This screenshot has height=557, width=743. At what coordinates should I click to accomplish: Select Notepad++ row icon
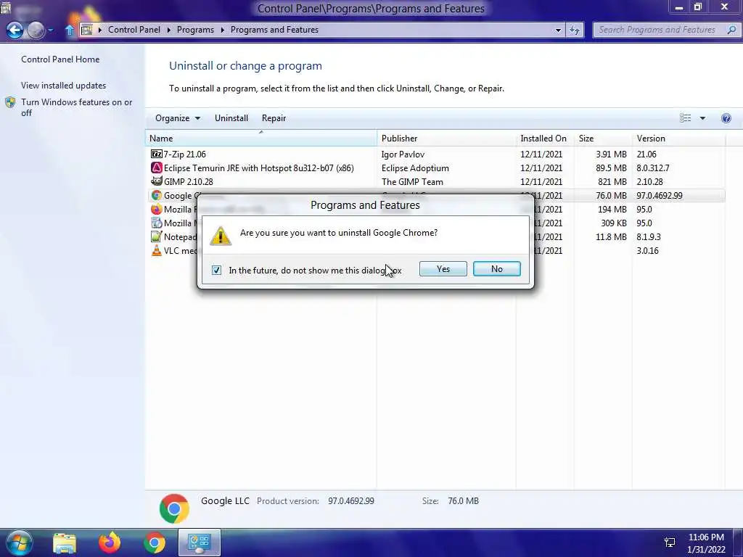[x=157, y=236]
